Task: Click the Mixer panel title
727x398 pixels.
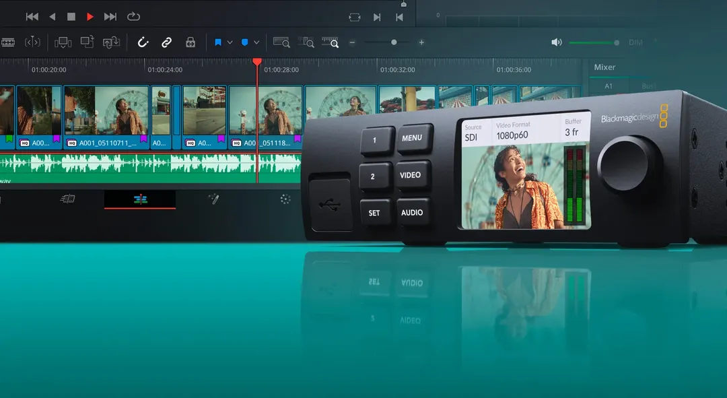Action: (604, 67)
